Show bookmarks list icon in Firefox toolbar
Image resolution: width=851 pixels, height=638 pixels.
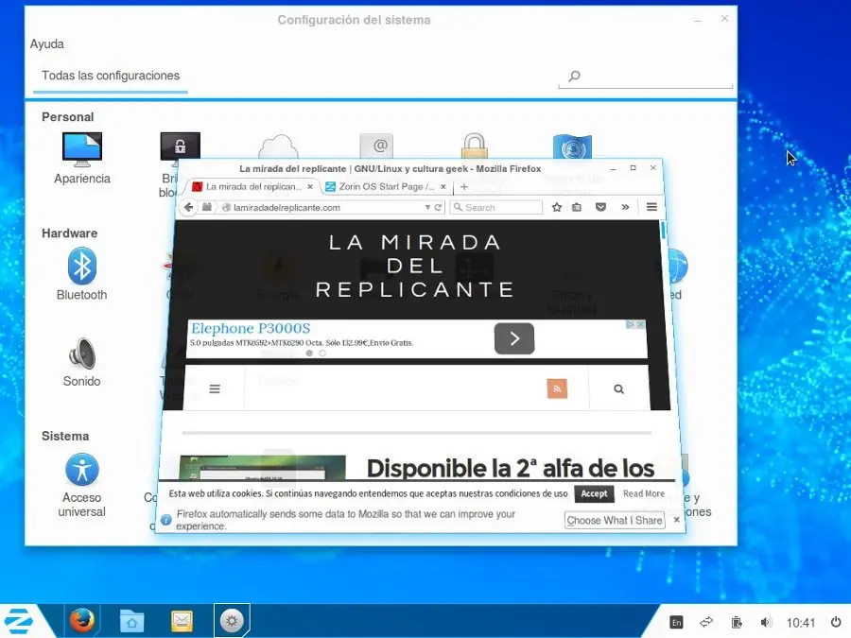coord(577,207)
